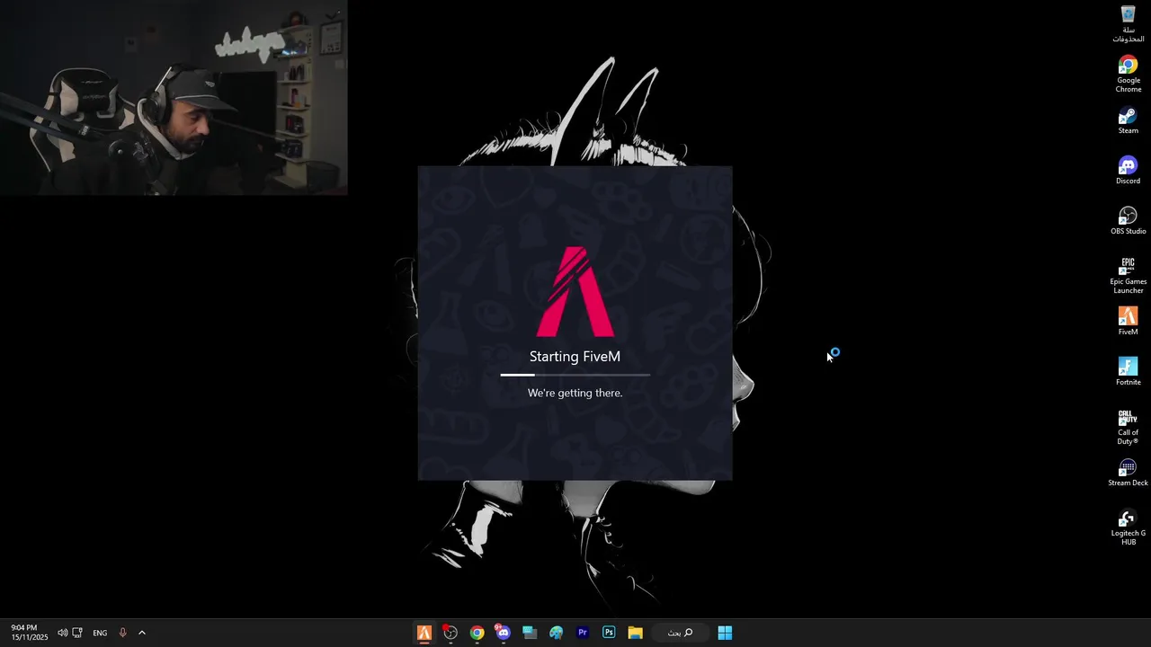
Task: Click the network status tray icon
Action: [77, 633]
